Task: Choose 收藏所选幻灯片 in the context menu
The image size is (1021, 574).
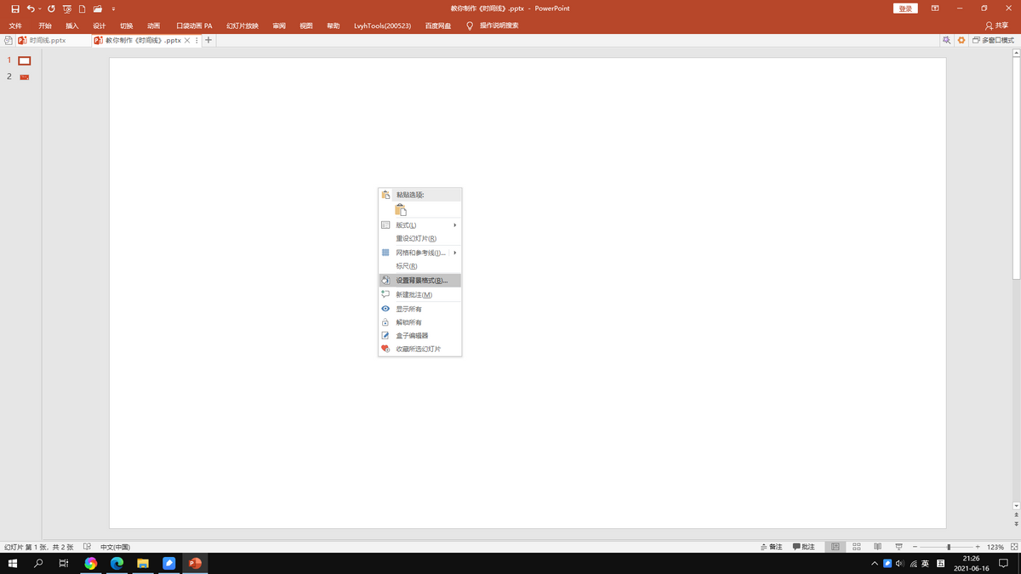Action: coord(419,349)
